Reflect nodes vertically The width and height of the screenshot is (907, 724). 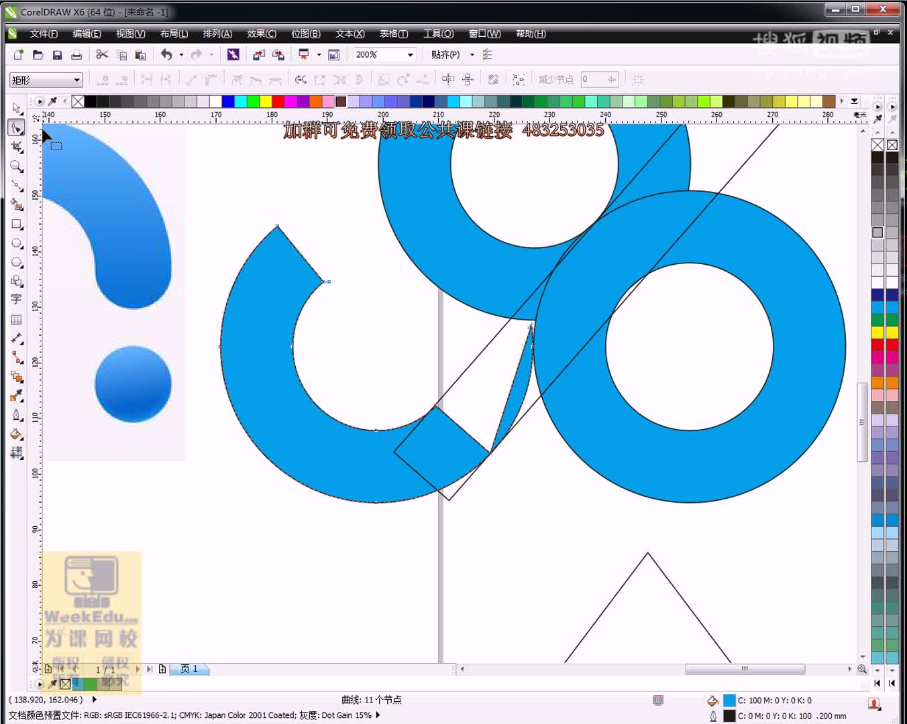click(x=468, y=80)
